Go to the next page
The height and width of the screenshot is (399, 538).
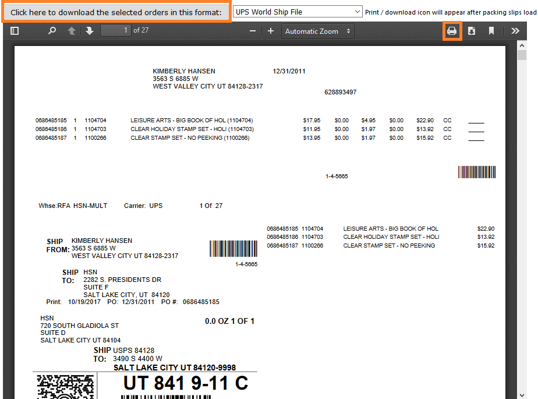point(90,31)
